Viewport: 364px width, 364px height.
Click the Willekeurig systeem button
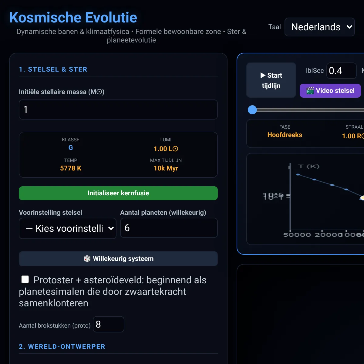tap(118, 259)
